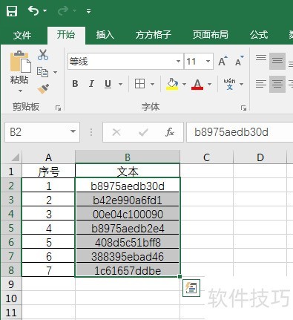
Task: Click the Save icon in quick access toolbar
Action: [x=12, y=11]
